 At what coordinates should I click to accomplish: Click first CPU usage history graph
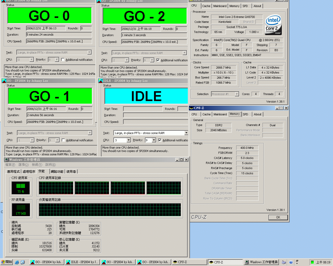coord(56,188)
